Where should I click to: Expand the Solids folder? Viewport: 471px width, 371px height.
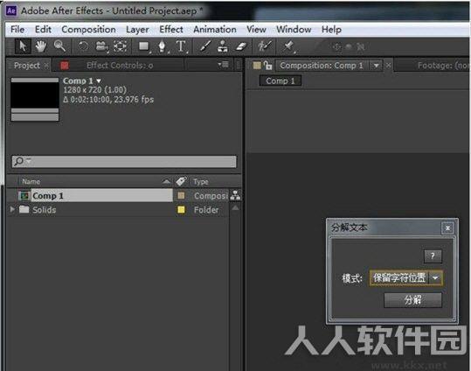[12, 209]
